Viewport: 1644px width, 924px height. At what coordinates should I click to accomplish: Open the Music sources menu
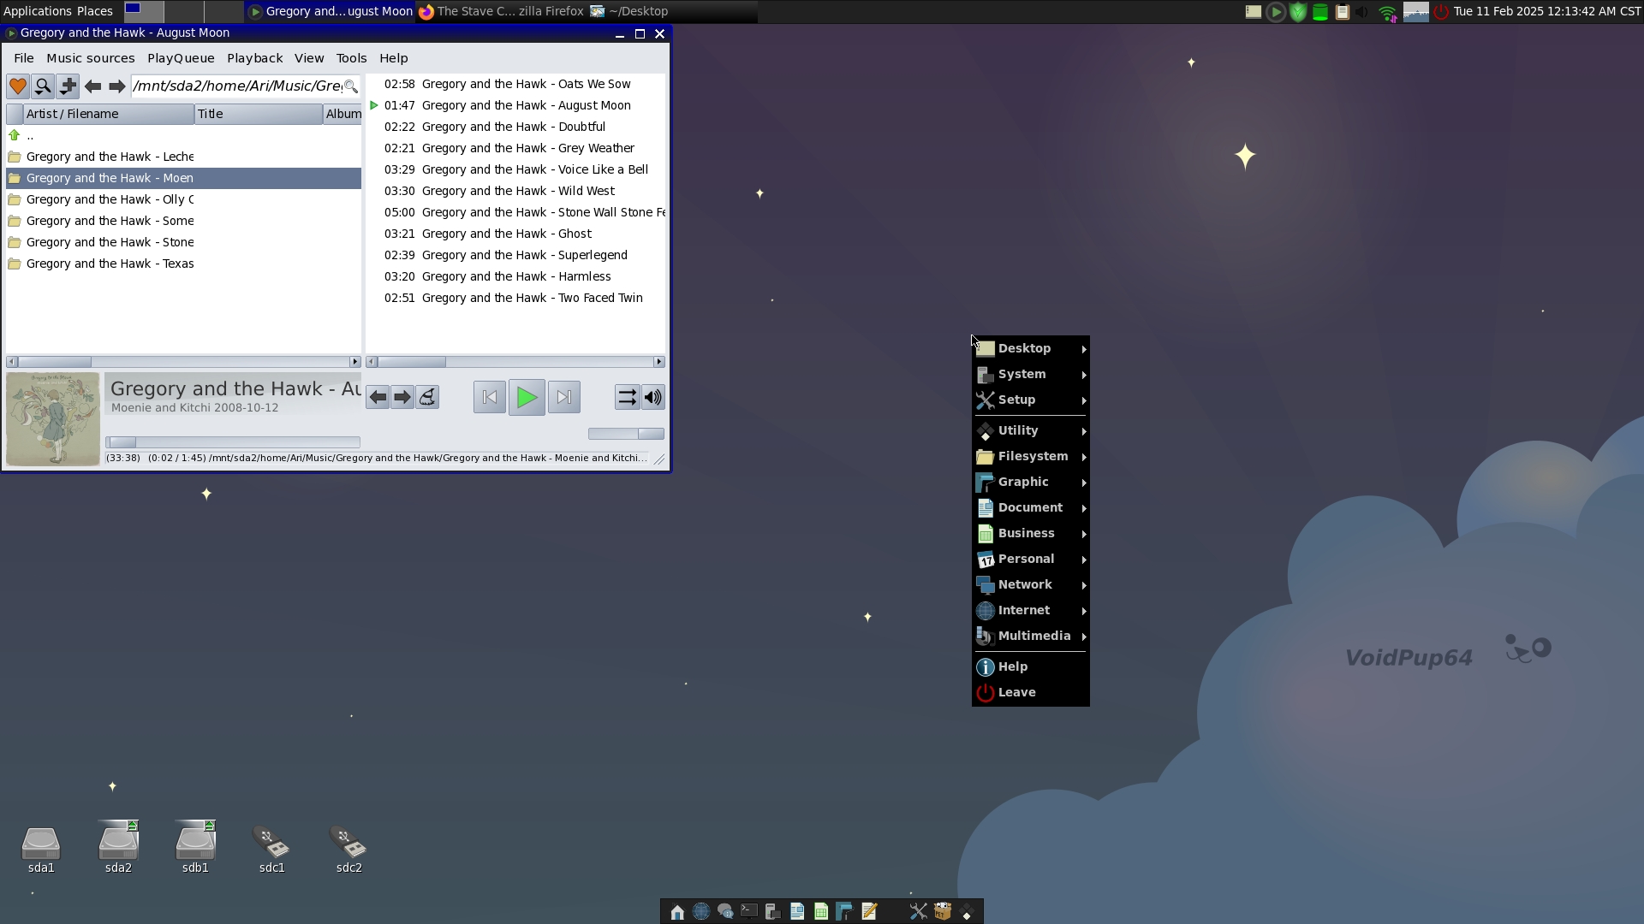90,58
